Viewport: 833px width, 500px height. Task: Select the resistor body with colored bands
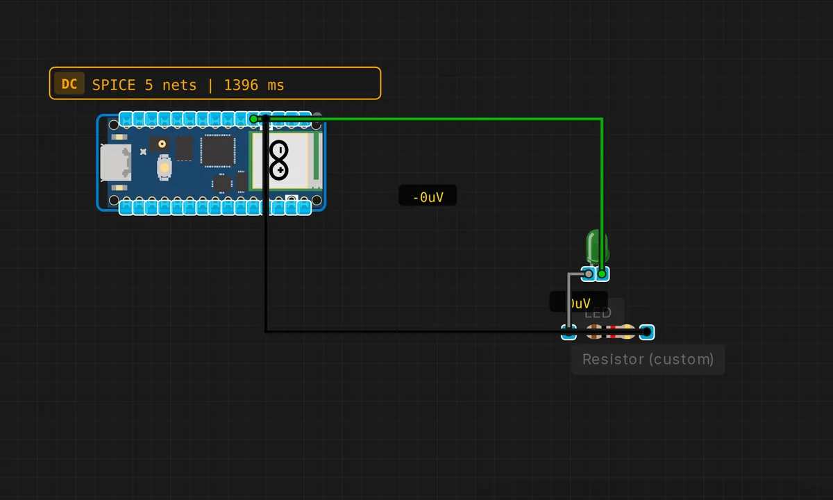(x=611, y=332)
